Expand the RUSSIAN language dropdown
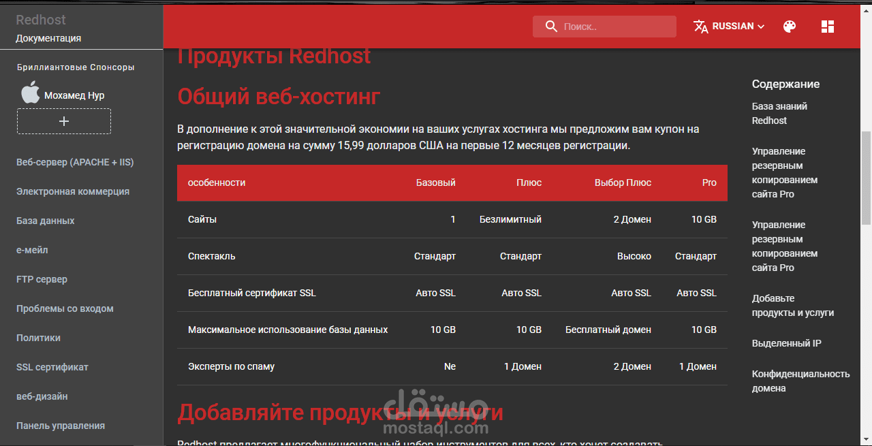Screen dimensions: 872x446 coord(738,27)
